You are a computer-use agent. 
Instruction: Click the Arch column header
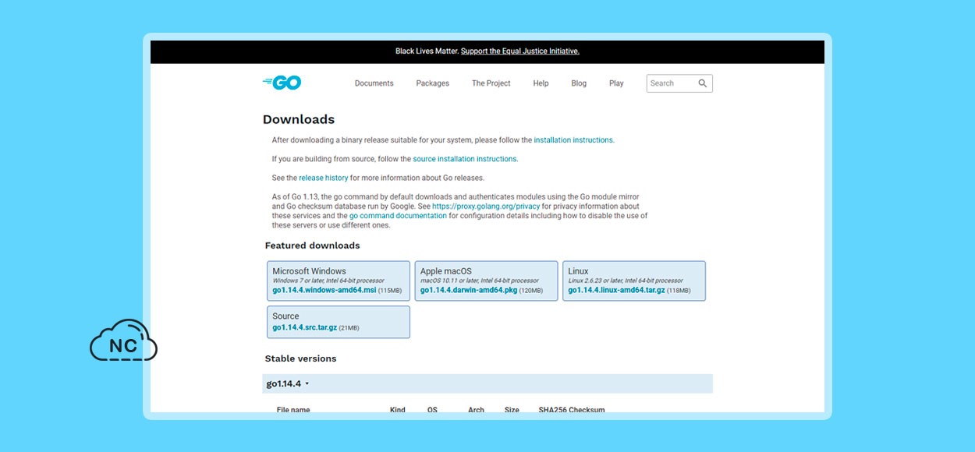pyautogui.click(x=476, y=409)
